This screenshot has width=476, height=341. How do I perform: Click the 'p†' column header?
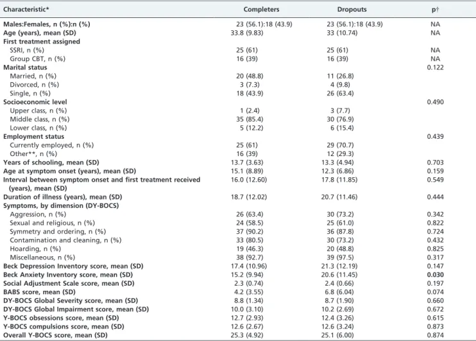pyautogui.click(x=436, y=10)
